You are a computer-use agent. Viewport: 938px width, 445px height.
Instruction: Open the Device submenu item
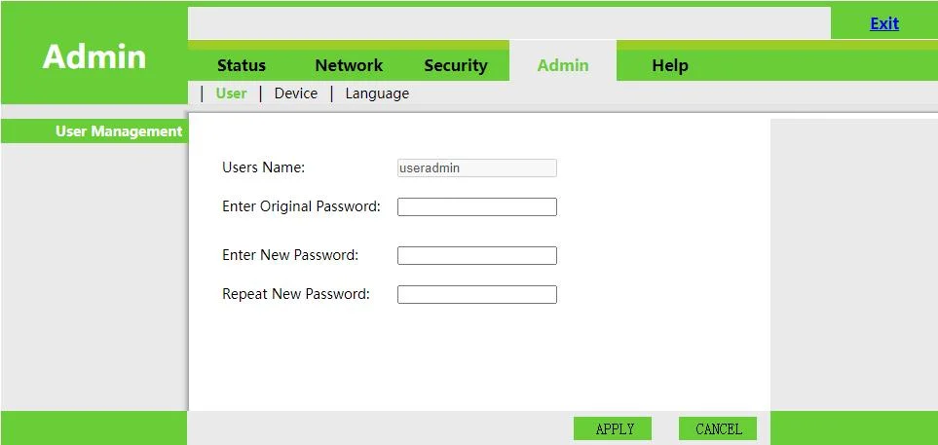(296, 93)
